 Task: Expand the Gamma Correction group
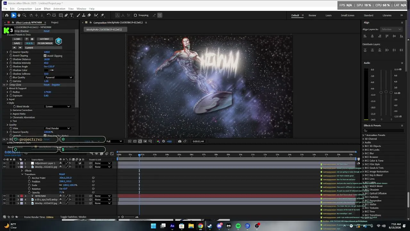[11, 110]
